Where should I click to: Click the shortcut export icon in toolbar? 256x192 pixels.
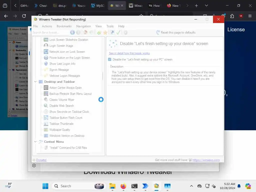tap(112, 32)
